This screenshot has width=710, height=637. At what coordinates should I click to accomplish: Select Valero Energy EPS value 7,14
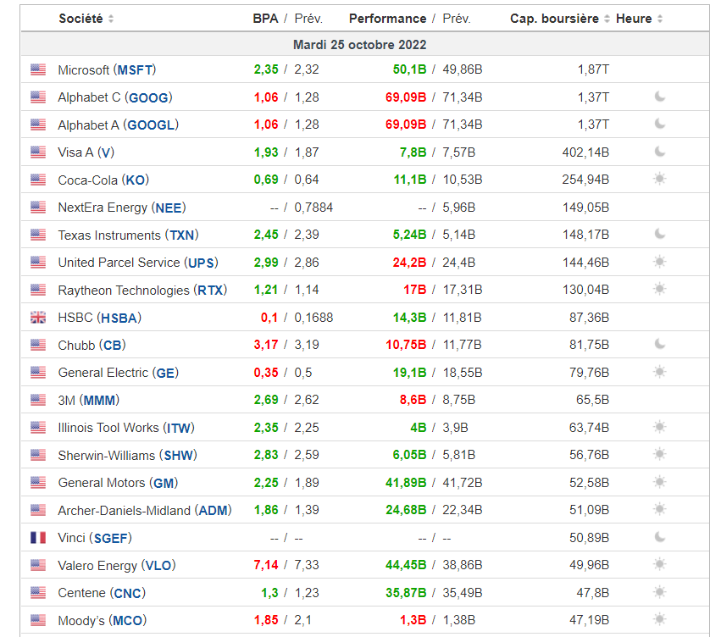click(x=266, y=566)
